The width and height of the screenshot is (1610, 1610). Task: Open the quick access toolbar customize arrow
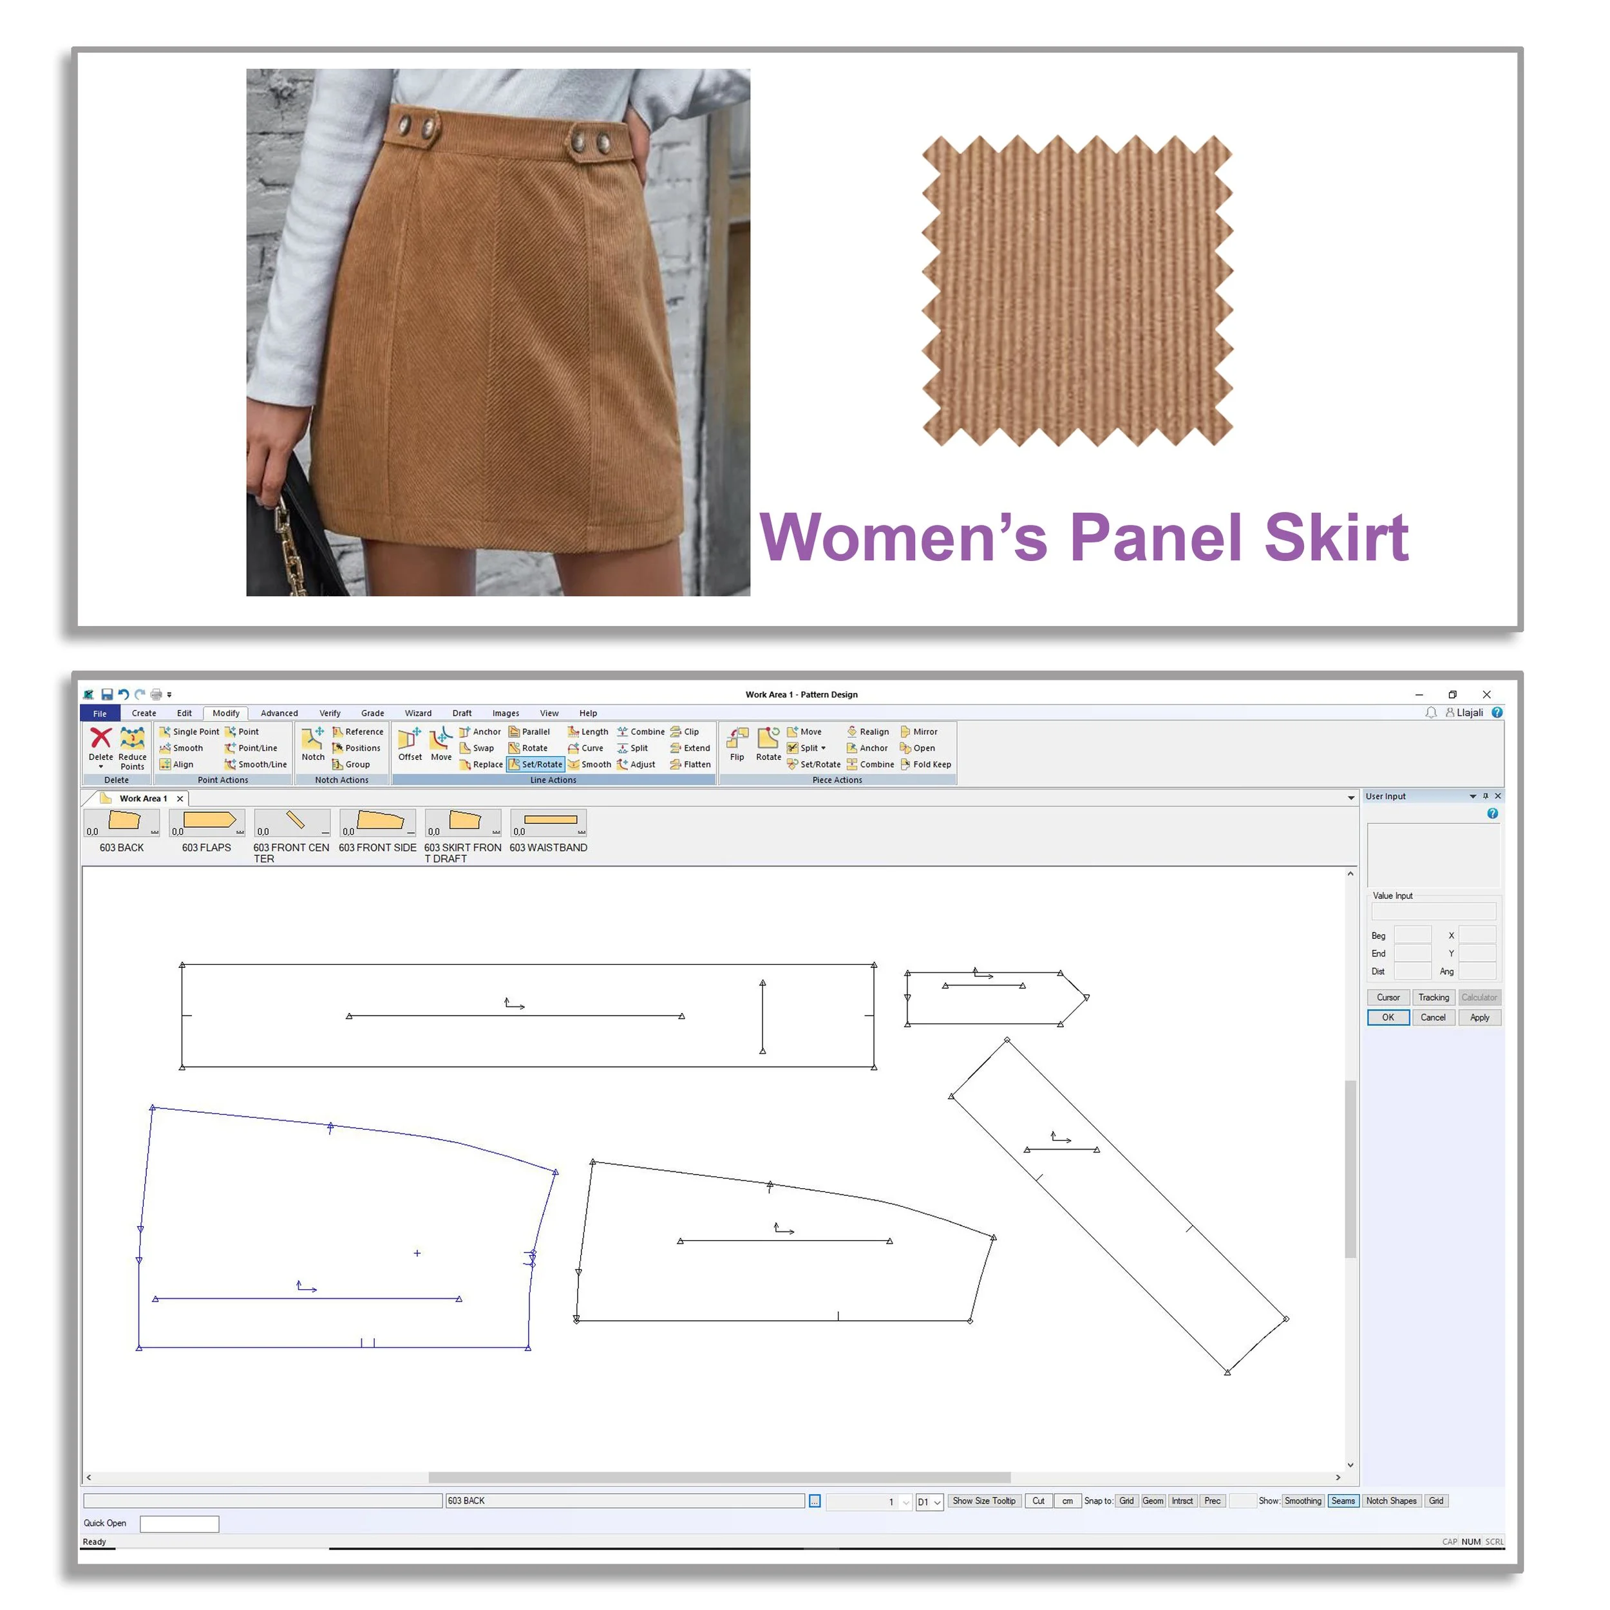[169, 694]
